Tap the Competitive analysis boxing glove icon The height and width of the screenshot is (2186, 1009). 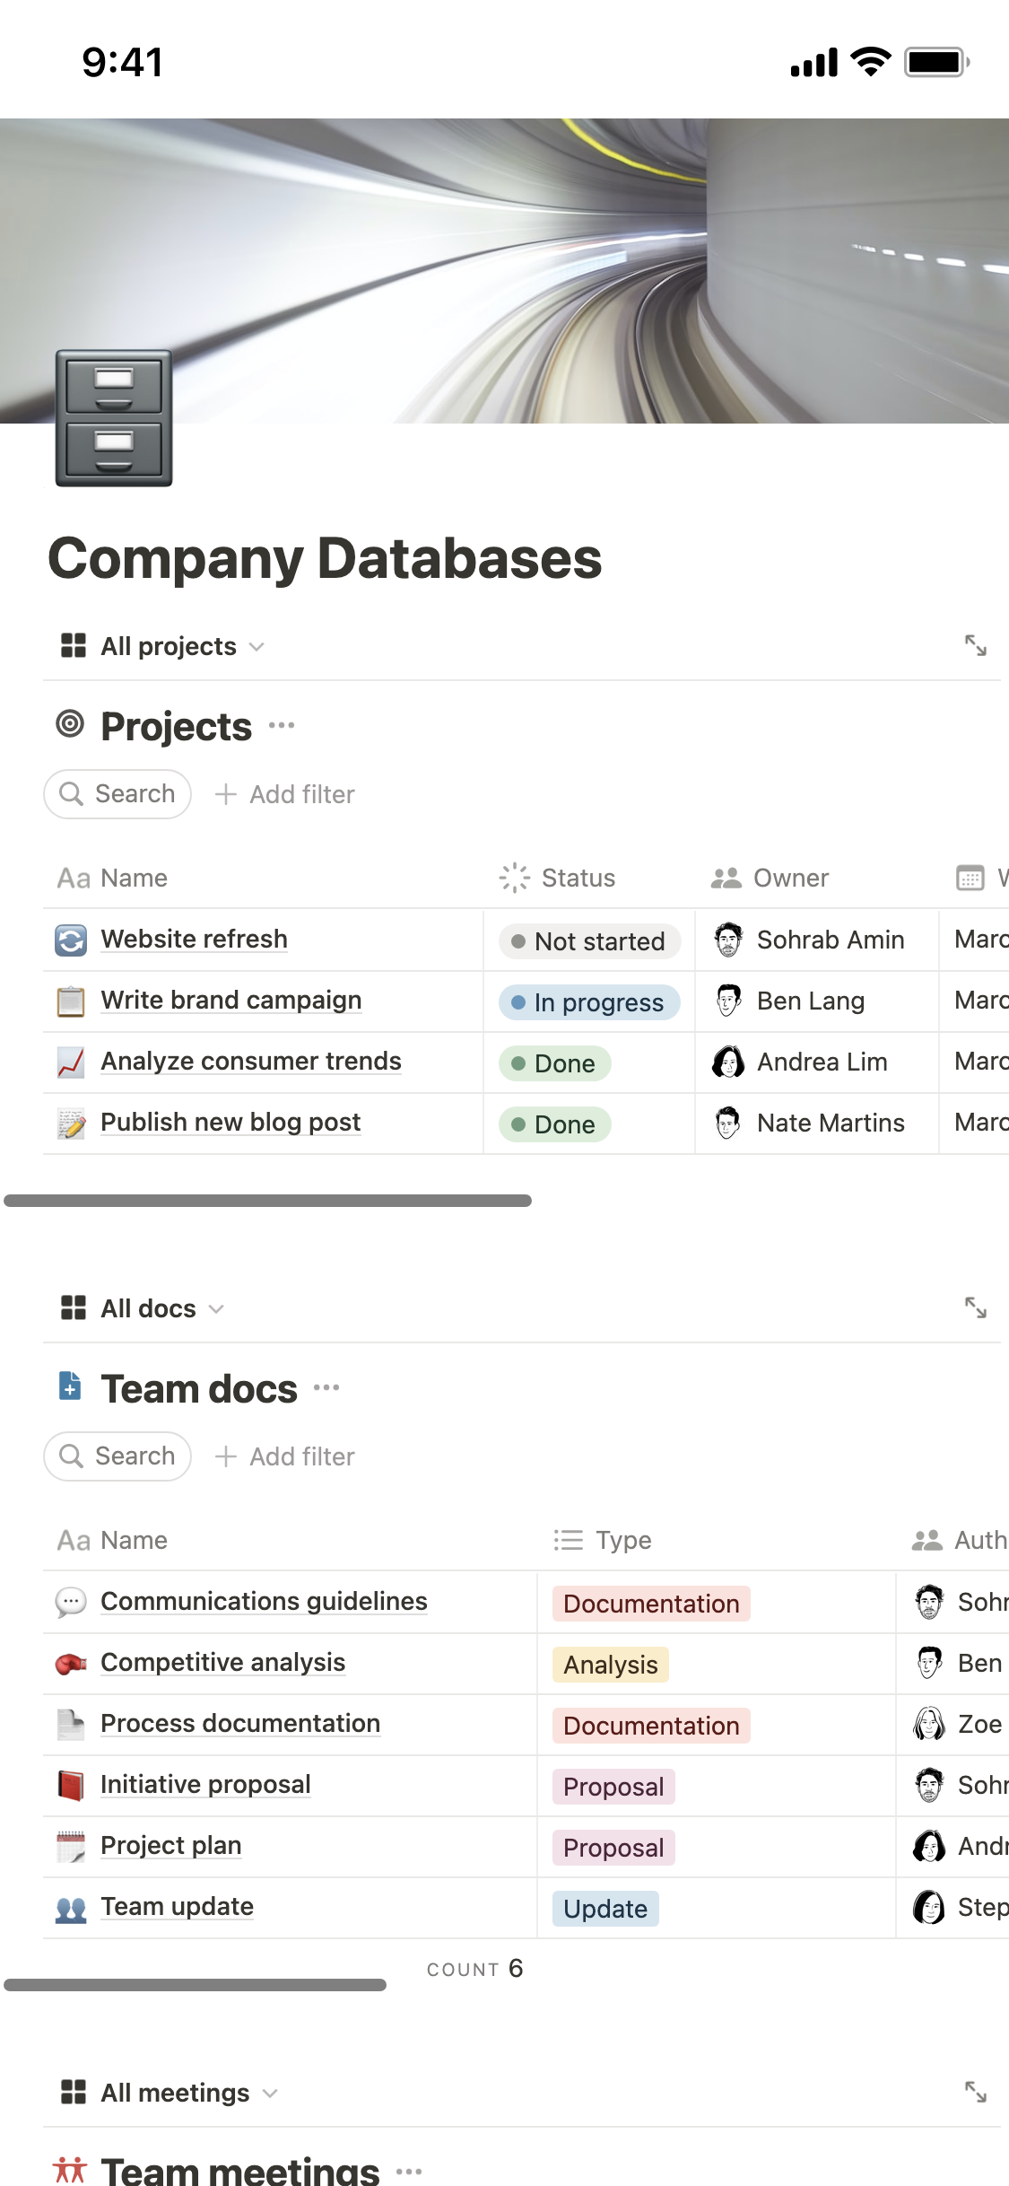71,1663
